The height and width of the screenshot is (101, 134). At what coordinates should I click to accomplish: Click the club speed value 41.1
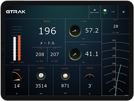click(92, 54)
